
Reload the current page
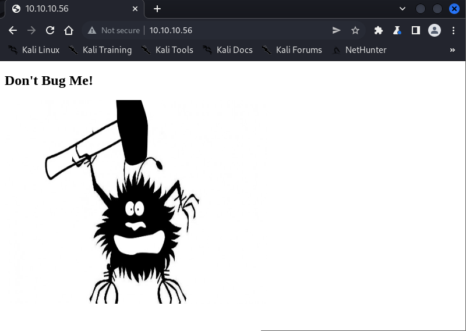point(50,30)
